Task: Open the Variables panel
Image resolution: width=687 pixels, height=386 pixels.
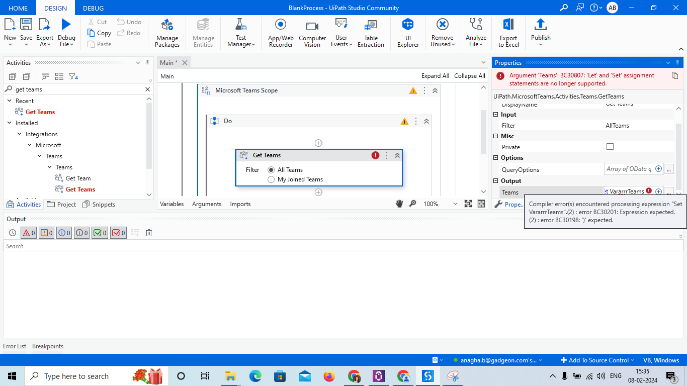Action: [171, 204]
